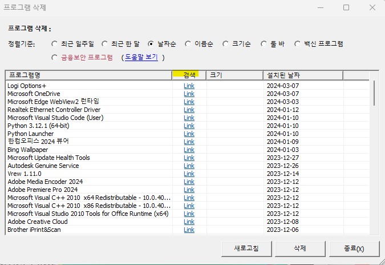
Task: Open Link for Adobe Creative Cloud
Action: (189, 222)
